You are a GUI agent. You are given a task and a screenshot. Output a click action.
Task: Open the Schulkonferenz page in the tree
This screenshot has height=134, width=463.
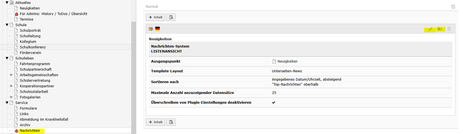pos(33,47)
